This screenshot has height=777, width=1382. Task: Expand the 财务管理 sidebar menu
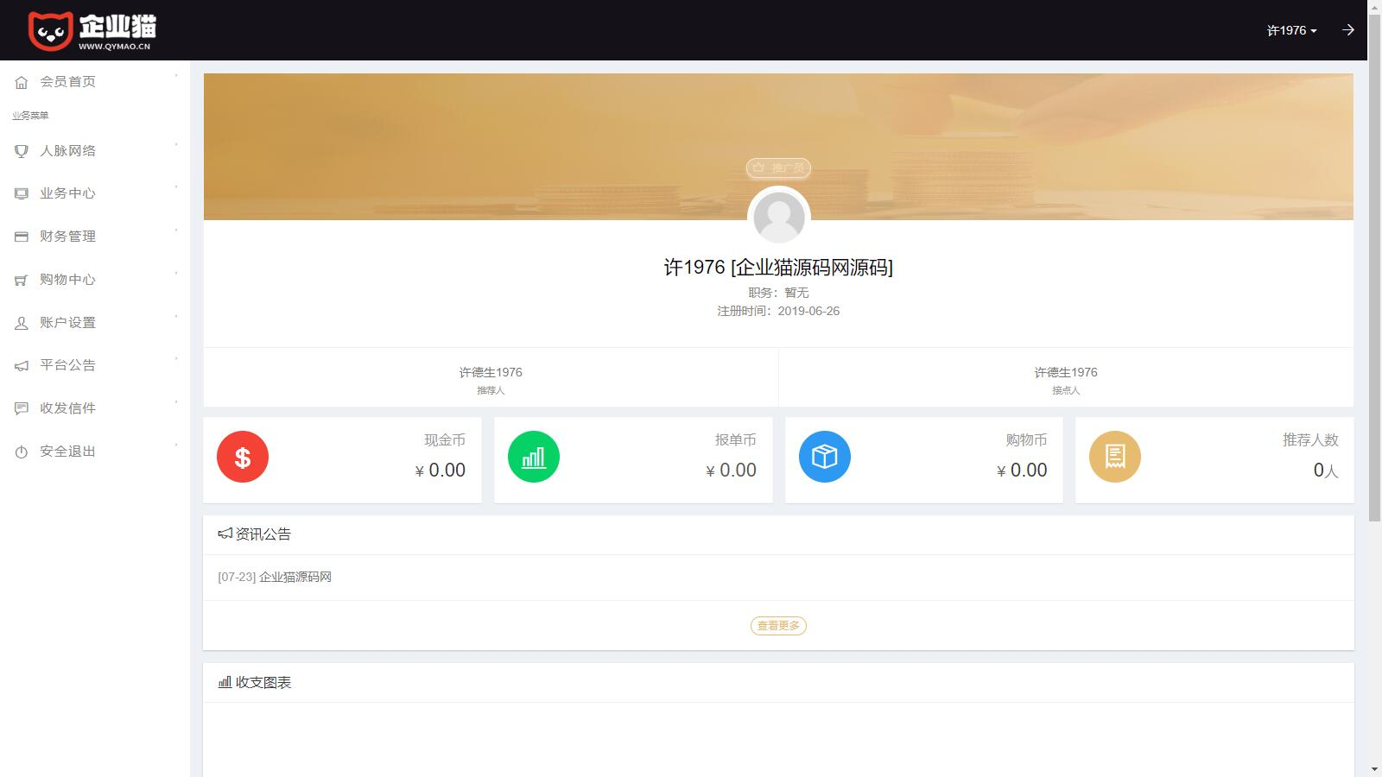point(95,237)
